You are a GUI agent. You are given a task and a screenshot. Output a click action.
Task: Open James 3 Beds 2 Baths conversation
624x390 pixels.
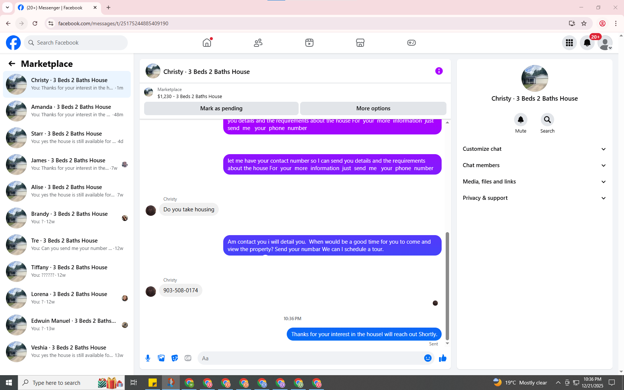pyautogui.click(x=67, y=164)
